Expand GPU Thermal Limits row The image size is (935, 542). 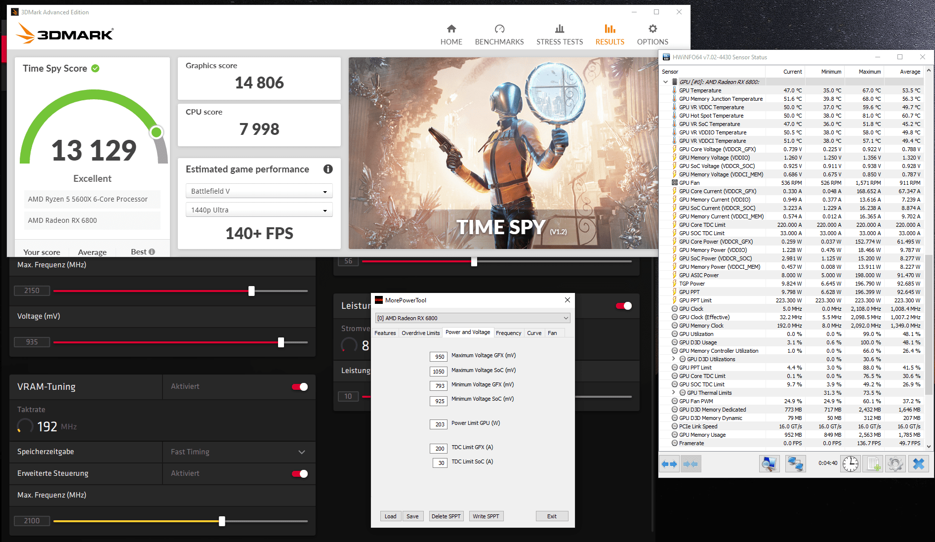point(674,393)
